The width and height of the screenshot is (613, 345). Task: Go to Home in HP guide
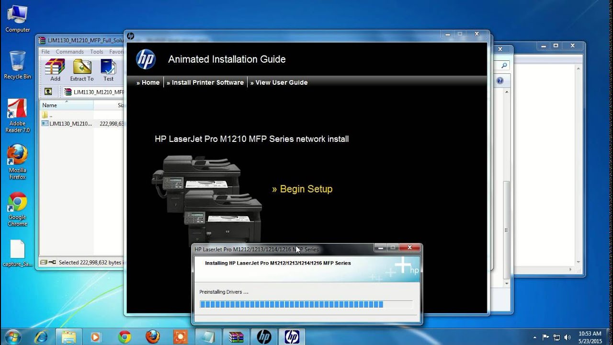click(148, 82)
